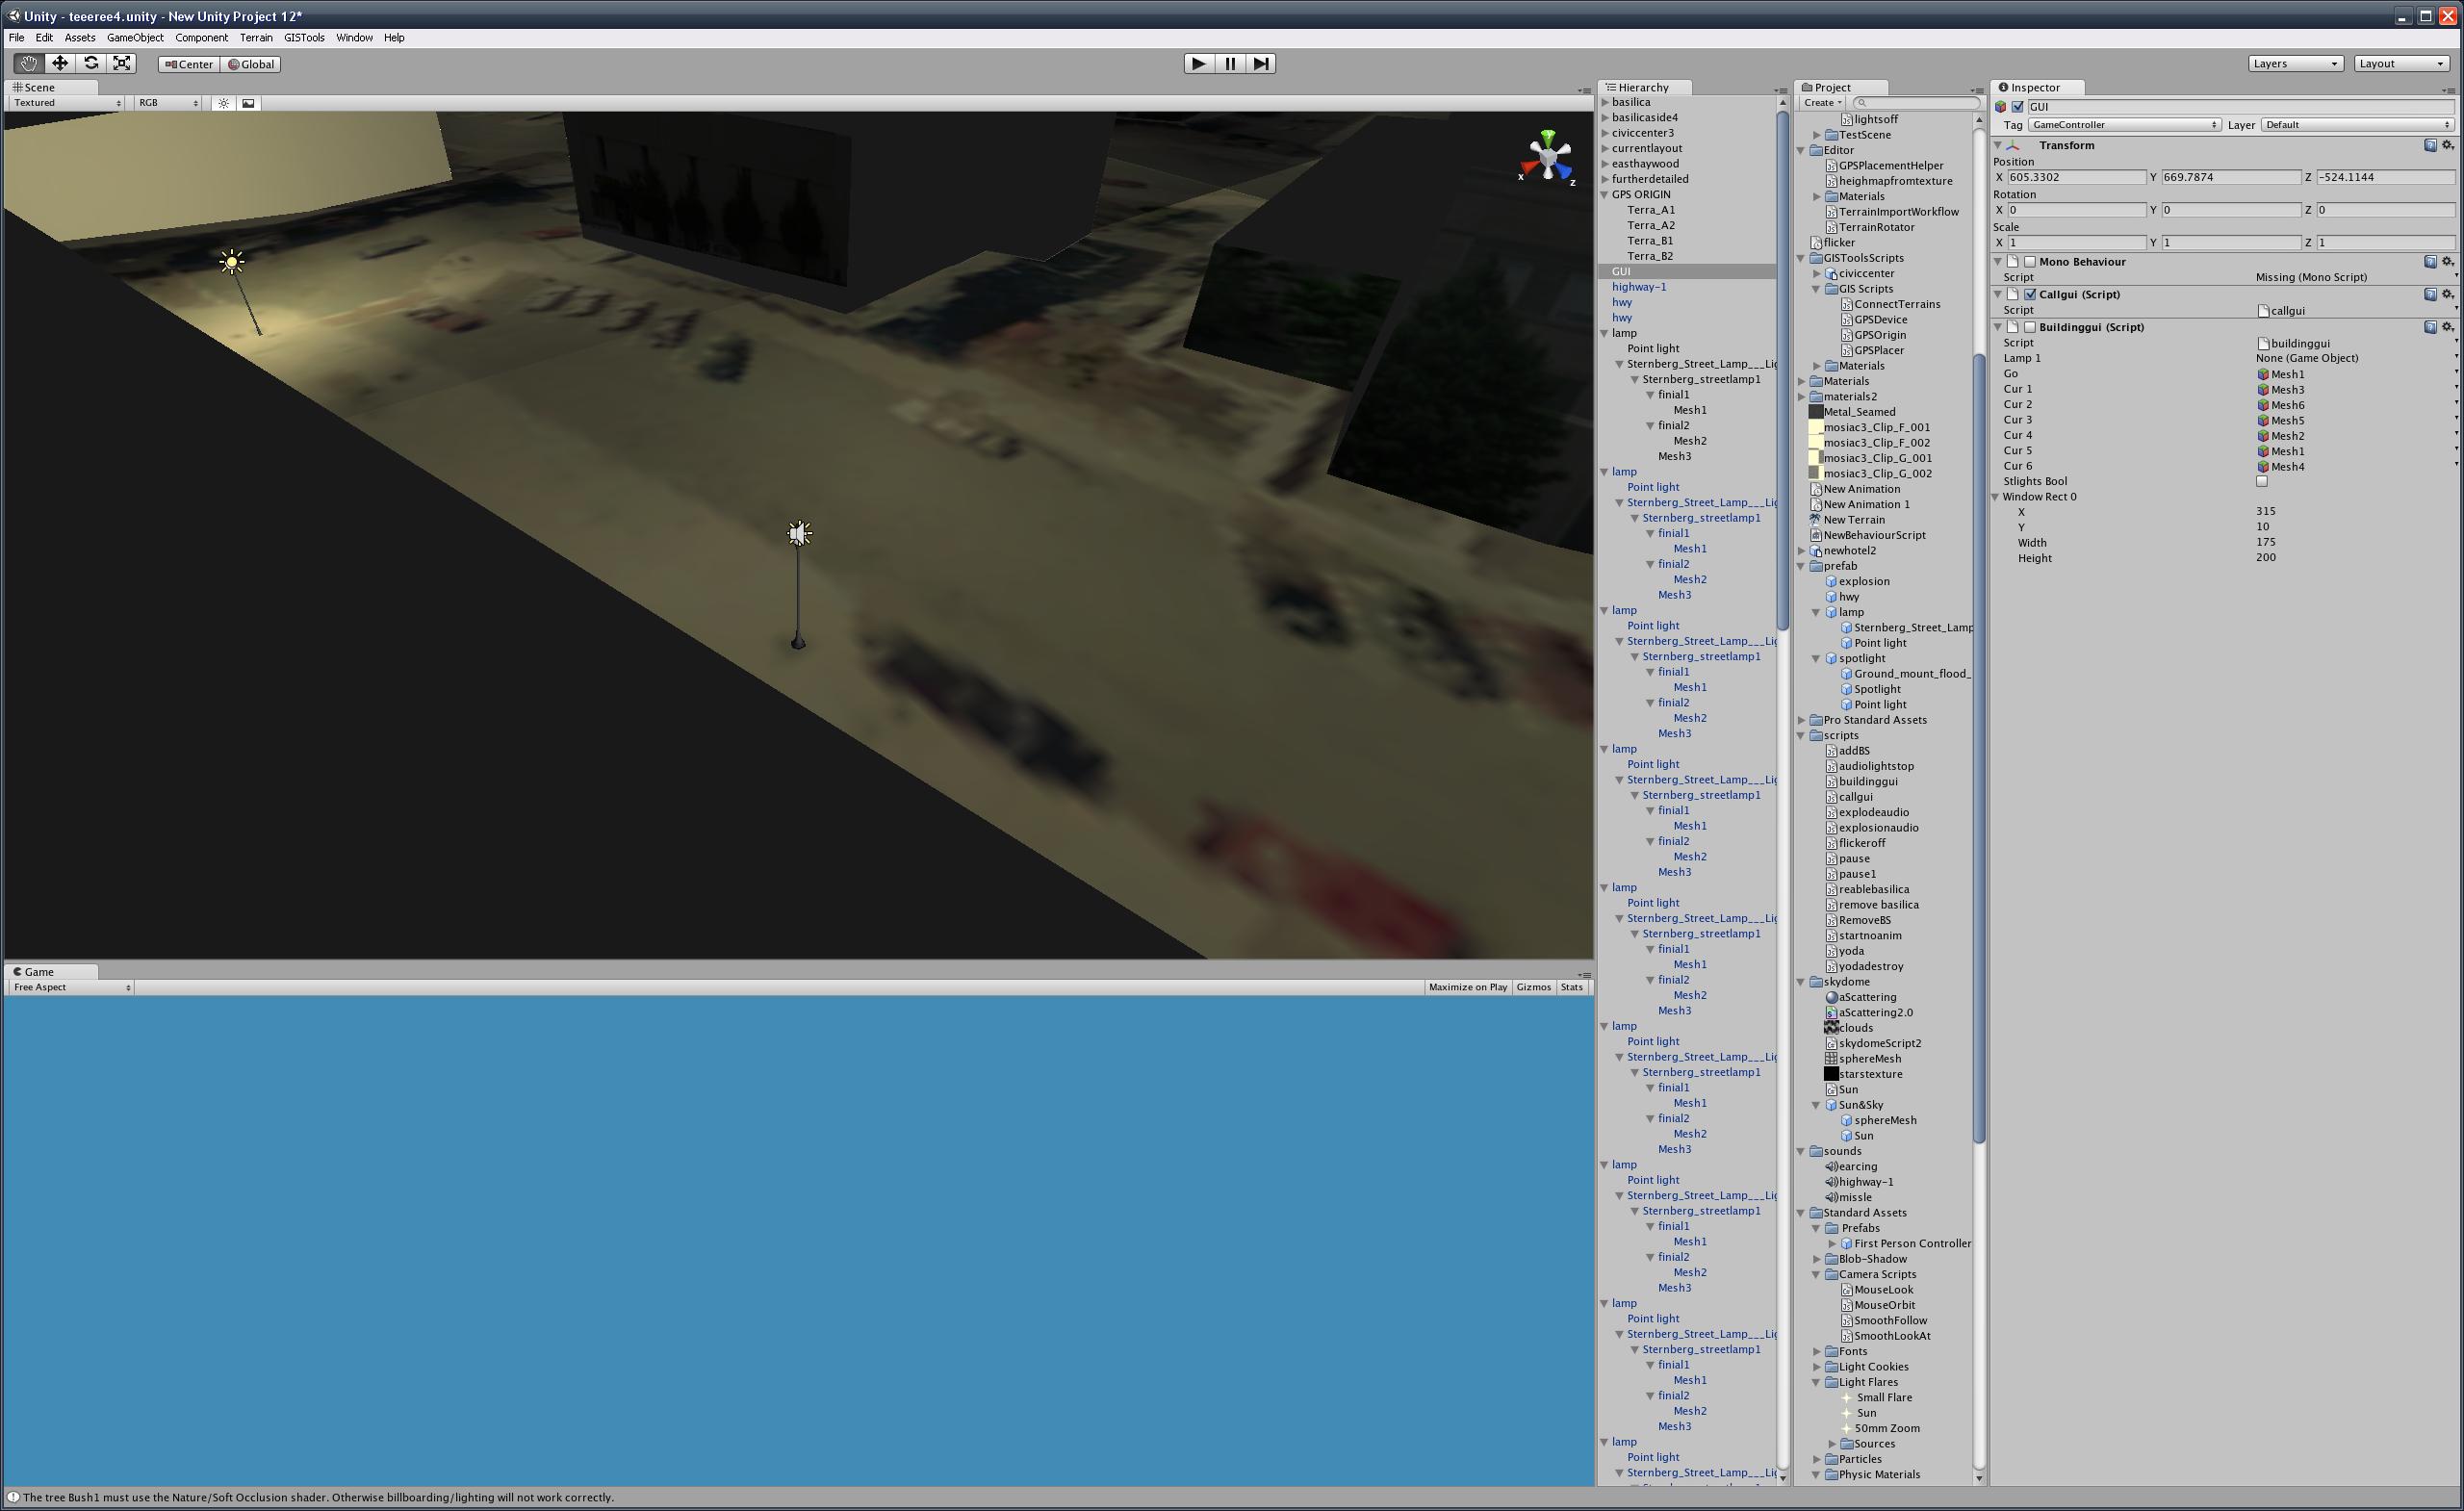Open Transform component gear settings
The image size is (2464, 1511).
point(2448,145)
